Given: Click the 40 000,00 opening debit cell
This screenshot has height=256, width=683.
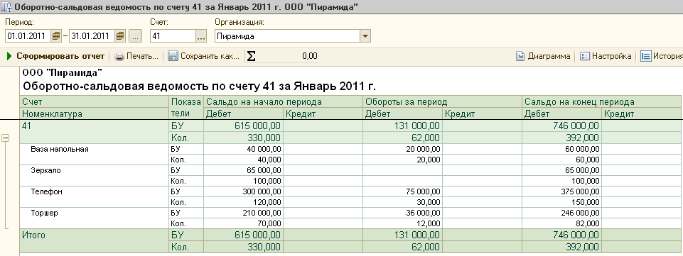Looking at the screenshot, I should 244,149.
